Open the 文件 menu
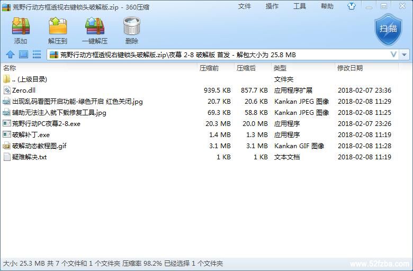Screen dimensions: 413x271 (245, 6)
